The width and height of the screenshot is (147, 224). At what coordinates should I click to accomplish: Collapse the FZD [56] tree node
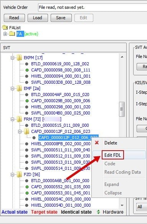(x=13, y=174)
